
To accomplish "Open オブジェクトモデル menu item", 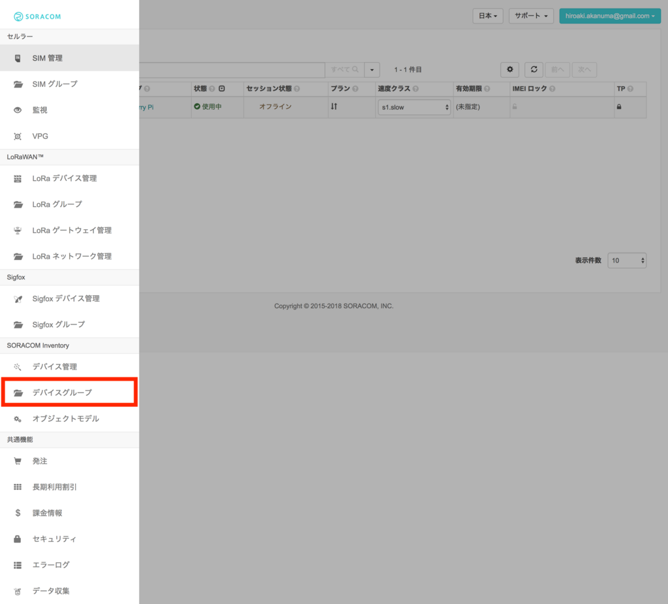I will click(69, 419).
